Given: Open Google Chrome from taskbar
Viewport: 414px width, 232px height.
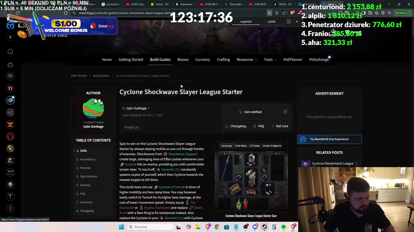Looking at the screenshot, I should coord(217,227).
